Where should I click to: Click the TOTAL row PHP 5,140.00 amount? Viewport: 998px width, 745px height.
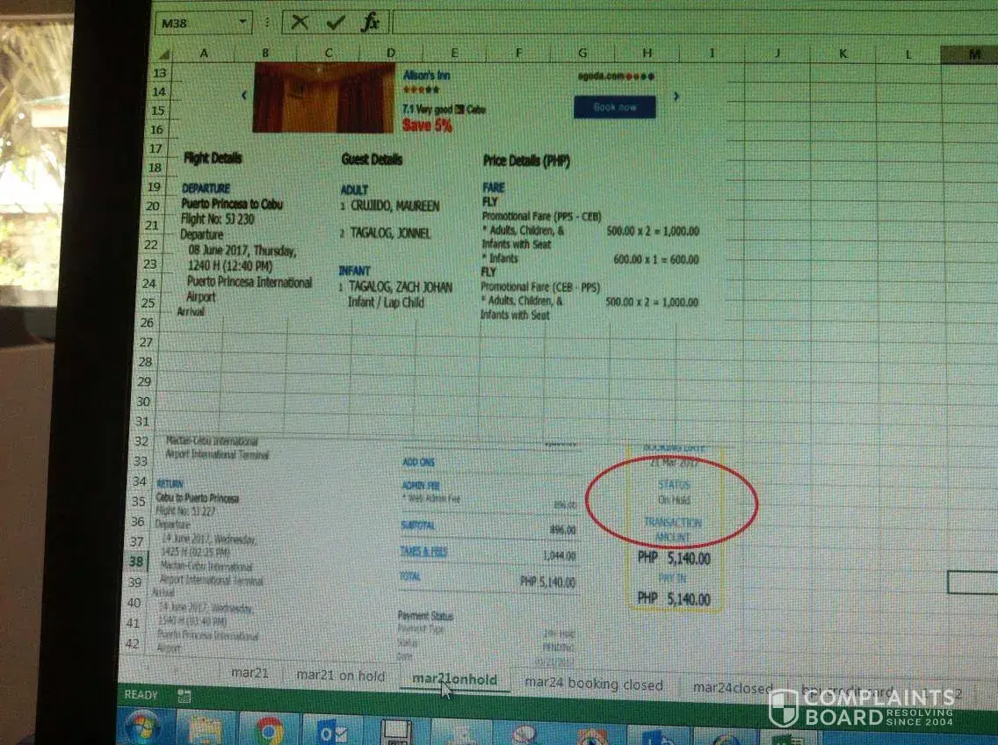(x=547, y=582)
